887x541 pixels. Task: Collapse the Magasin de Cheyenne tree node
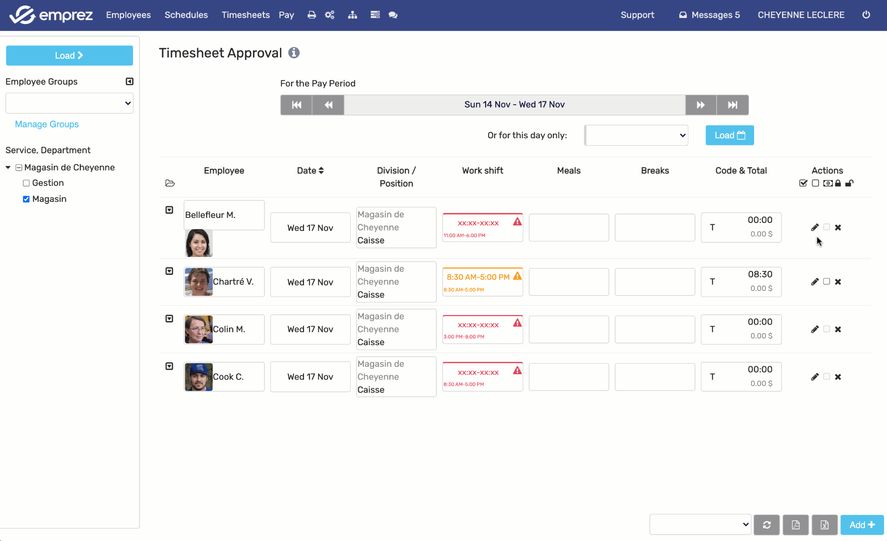8,168
